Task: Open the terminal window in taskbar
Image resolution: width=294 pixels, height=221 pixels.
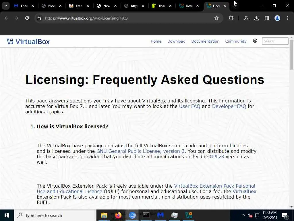Action: pos(146,215)
